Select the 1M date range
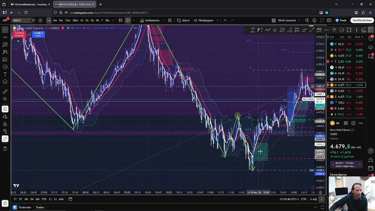 (x=26, y=199)
